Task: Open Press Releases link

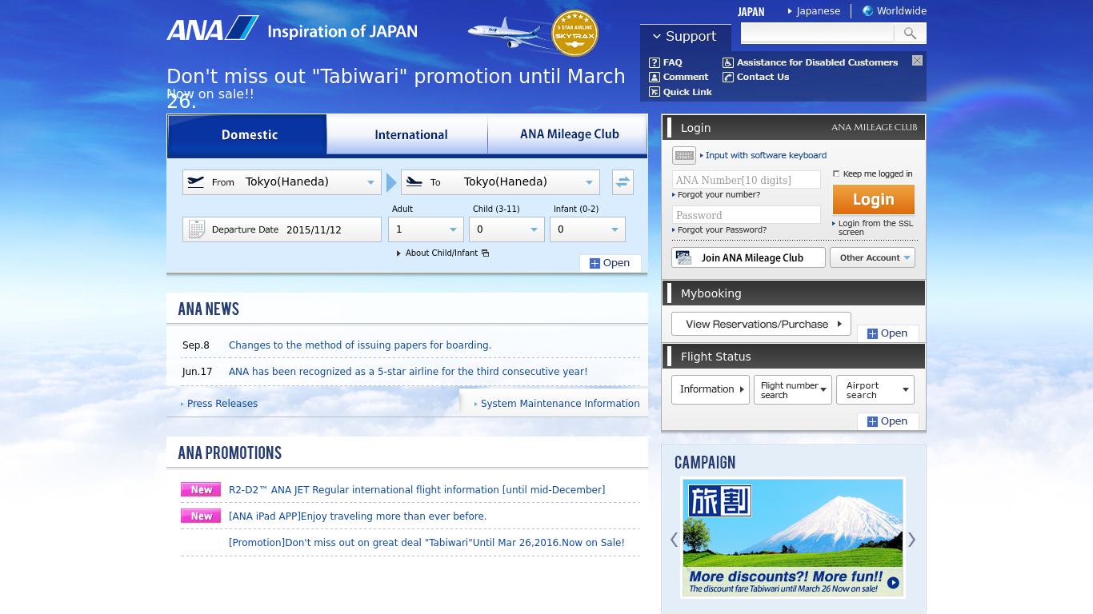Action: point(222,403)
